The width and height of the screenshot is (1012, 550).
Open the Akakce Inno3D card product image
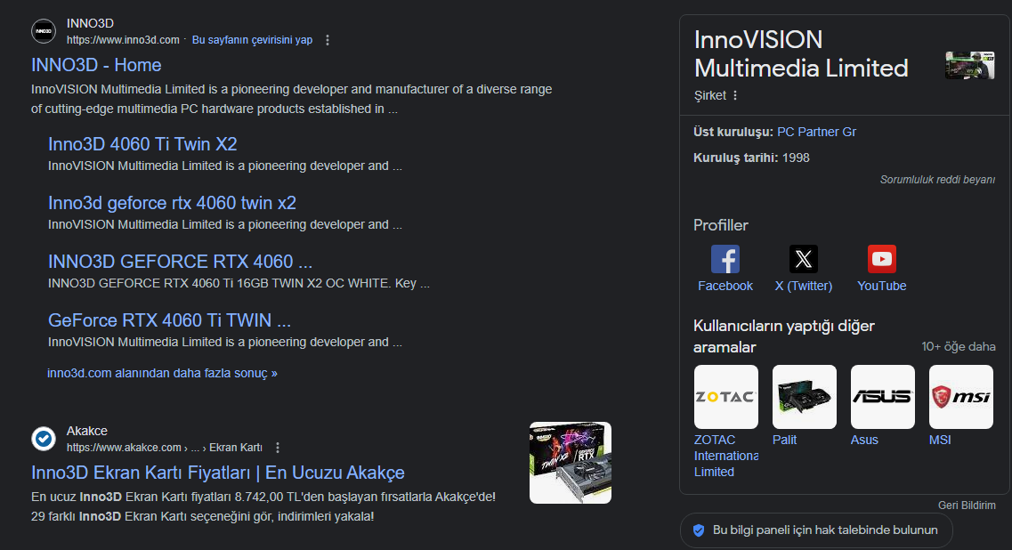tap(571, 463)
